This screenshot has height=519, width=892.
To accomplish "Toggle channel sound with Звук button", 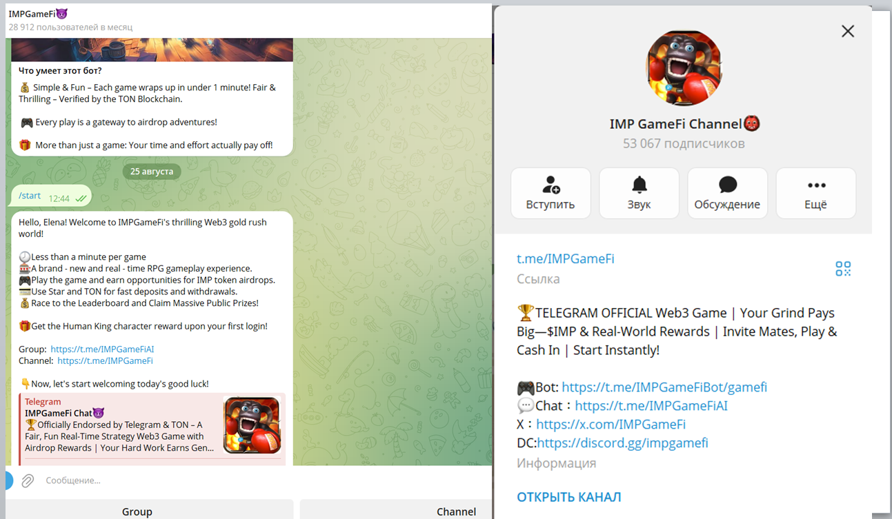I will click(639, 193).
